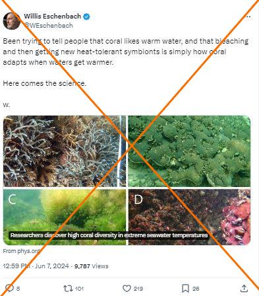259x296 pixels.
Task: Click the From phys.org source link
Action: [x=22, y=251]
